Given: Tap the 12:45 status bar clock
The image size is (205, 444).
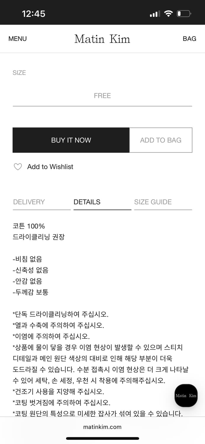Looking at the screenshot, I should 33,14.
